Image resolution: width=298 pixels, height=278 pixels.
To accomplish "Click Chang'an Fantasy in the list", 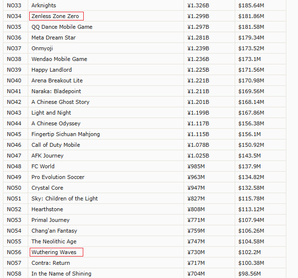I will point(55,231).
